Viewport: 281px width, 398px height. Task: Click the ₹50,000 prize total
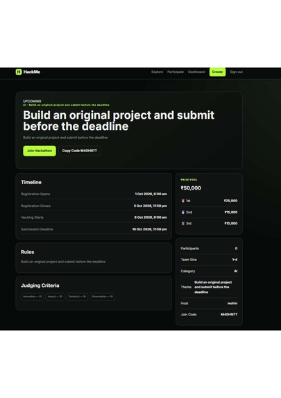[x=191, y=188]
